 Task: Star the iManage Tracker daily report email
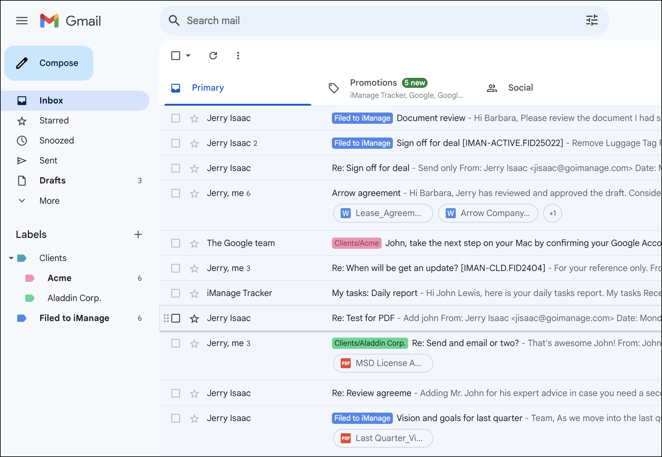[x=194, y=293]
